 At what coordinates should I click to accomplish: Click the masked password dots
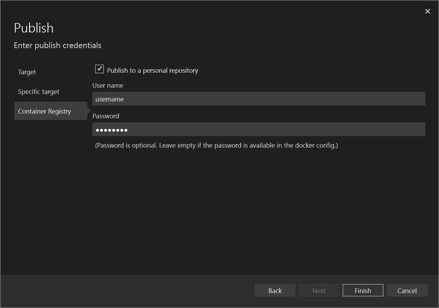pyautogui.click(x=111, y=130)
